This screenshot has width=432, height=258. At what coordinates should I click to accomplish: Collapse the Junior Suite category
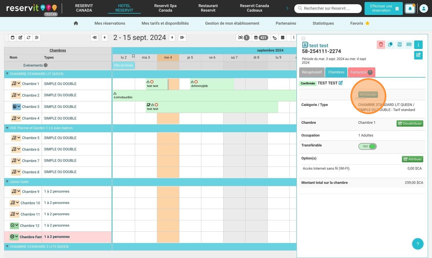(7, 182)
